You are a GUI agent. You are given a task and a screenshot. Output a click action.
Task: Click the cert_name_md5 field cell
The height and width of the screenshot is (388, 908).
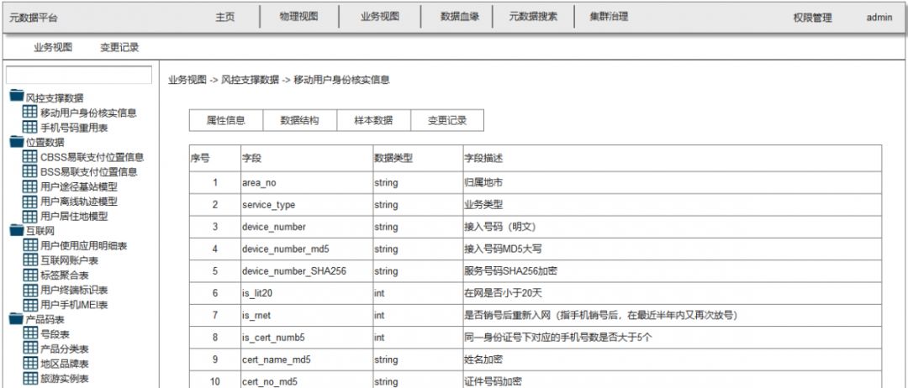pyautogui.click(x=306, y=359)
